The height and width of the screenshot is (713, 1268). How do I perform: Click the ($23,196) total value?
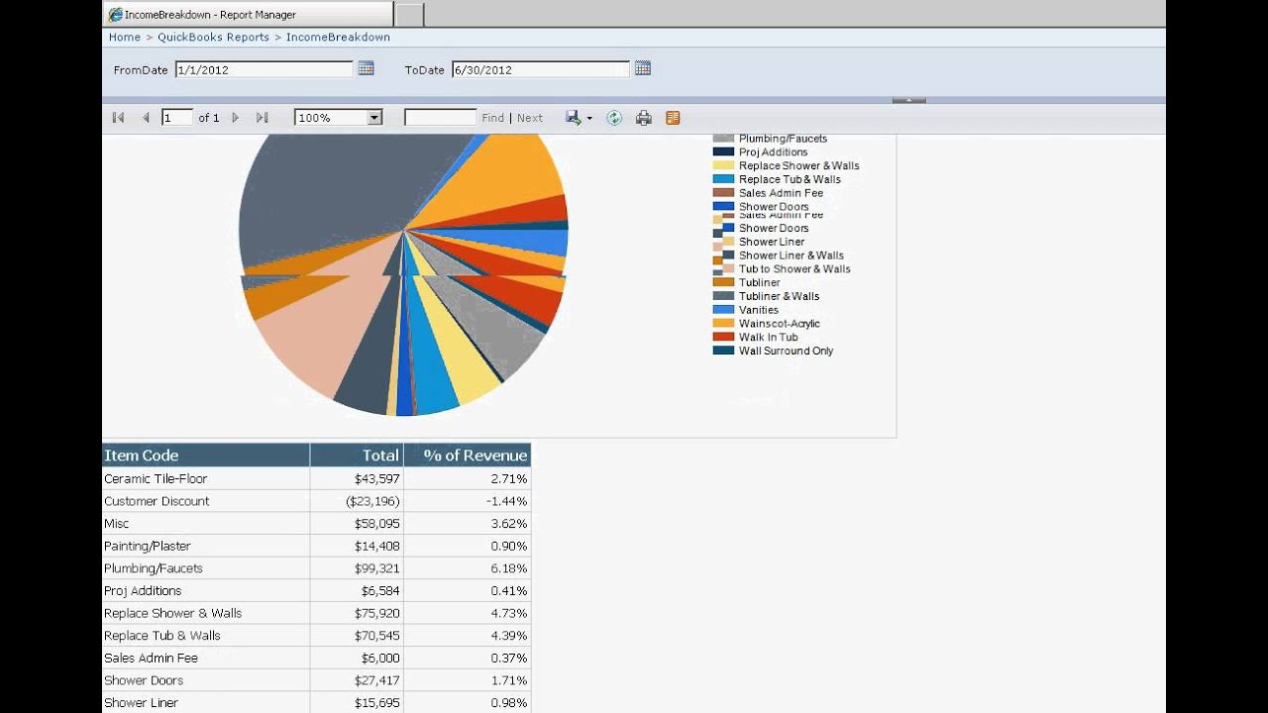click(372, 501)
